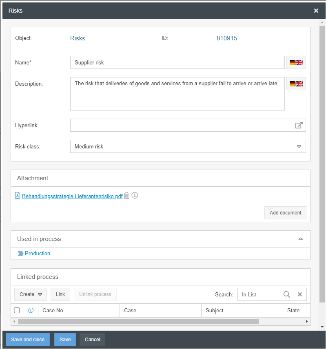Click into the Hyperlink input field
The width and height of the screenshot is (326, 349).
coord(182,126)
